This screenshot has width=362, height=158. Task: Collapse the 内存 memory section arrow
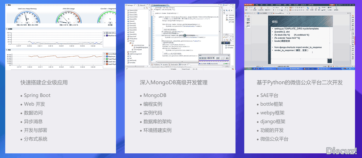tap(6, 50)
